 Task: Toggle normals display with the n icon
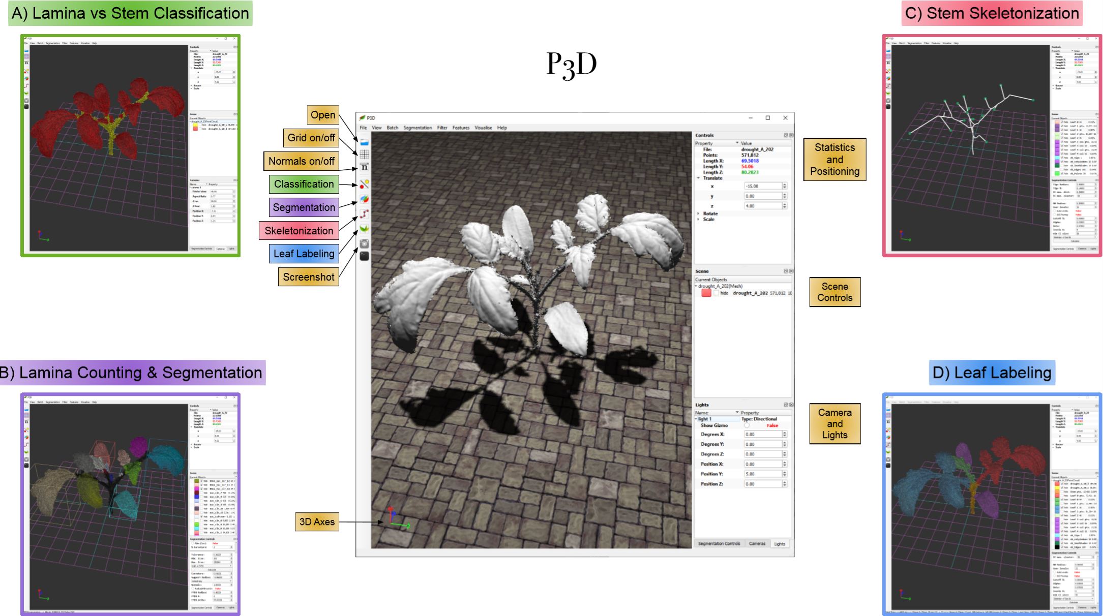pyautogui.click(x=364, y=167)
